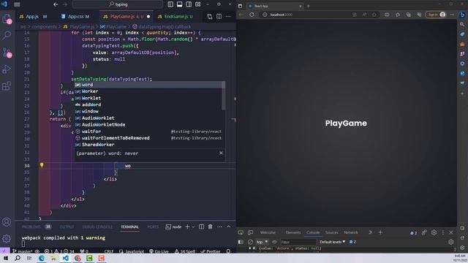Toggle the primary sidebar layout button
The width and height of the screenshot is (468, 263).
click(x=170, y=4)
